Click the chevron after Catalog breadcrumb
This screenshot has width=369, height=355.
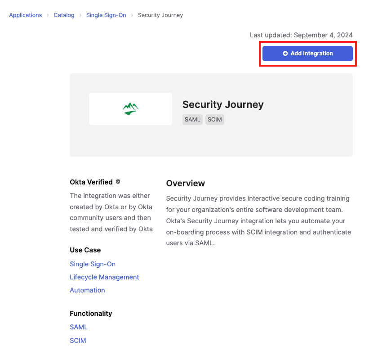(80, 15)
